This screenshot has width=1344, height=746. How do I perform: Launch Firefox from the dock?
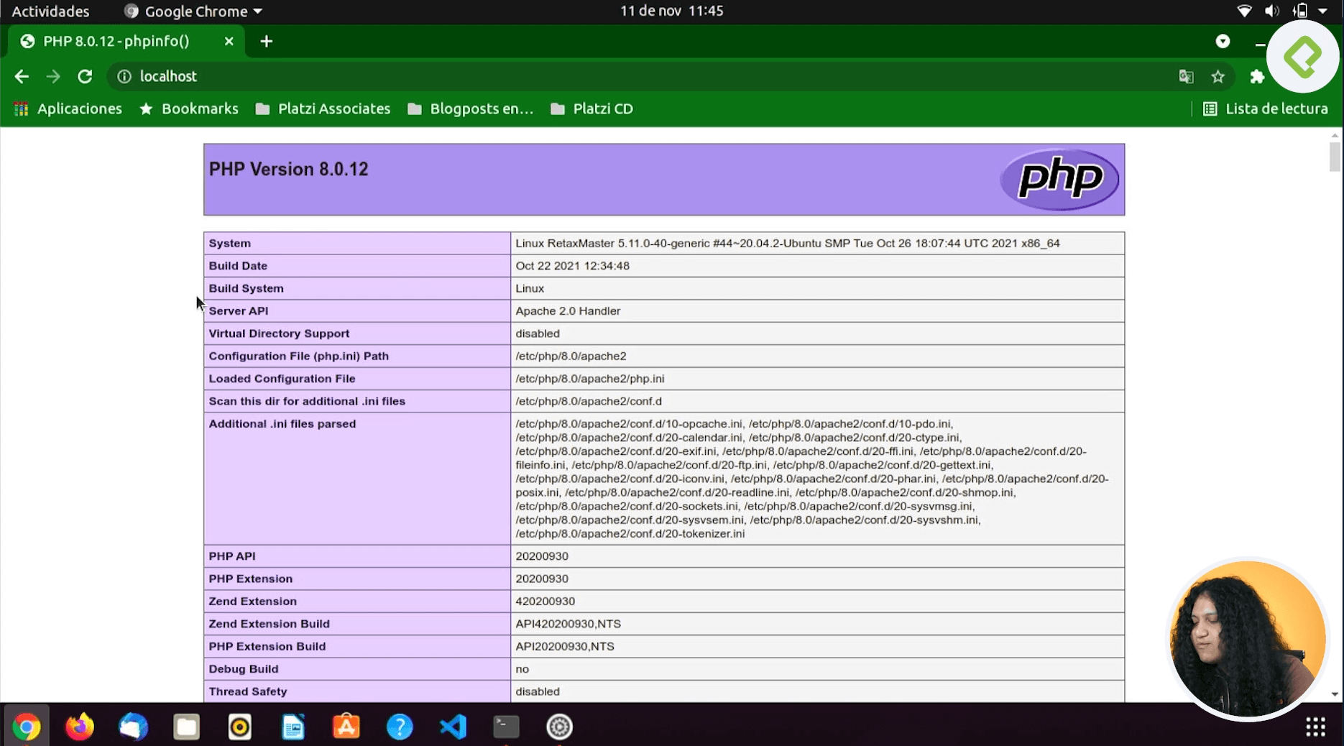point(80,727)
